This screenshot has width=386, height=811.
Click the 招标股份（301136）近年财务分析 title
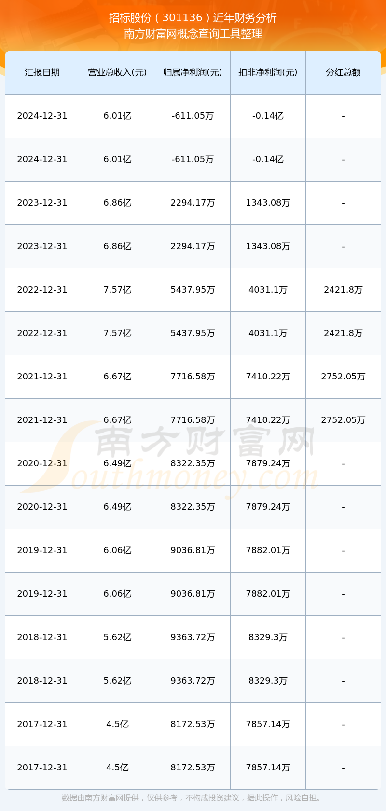193,18
